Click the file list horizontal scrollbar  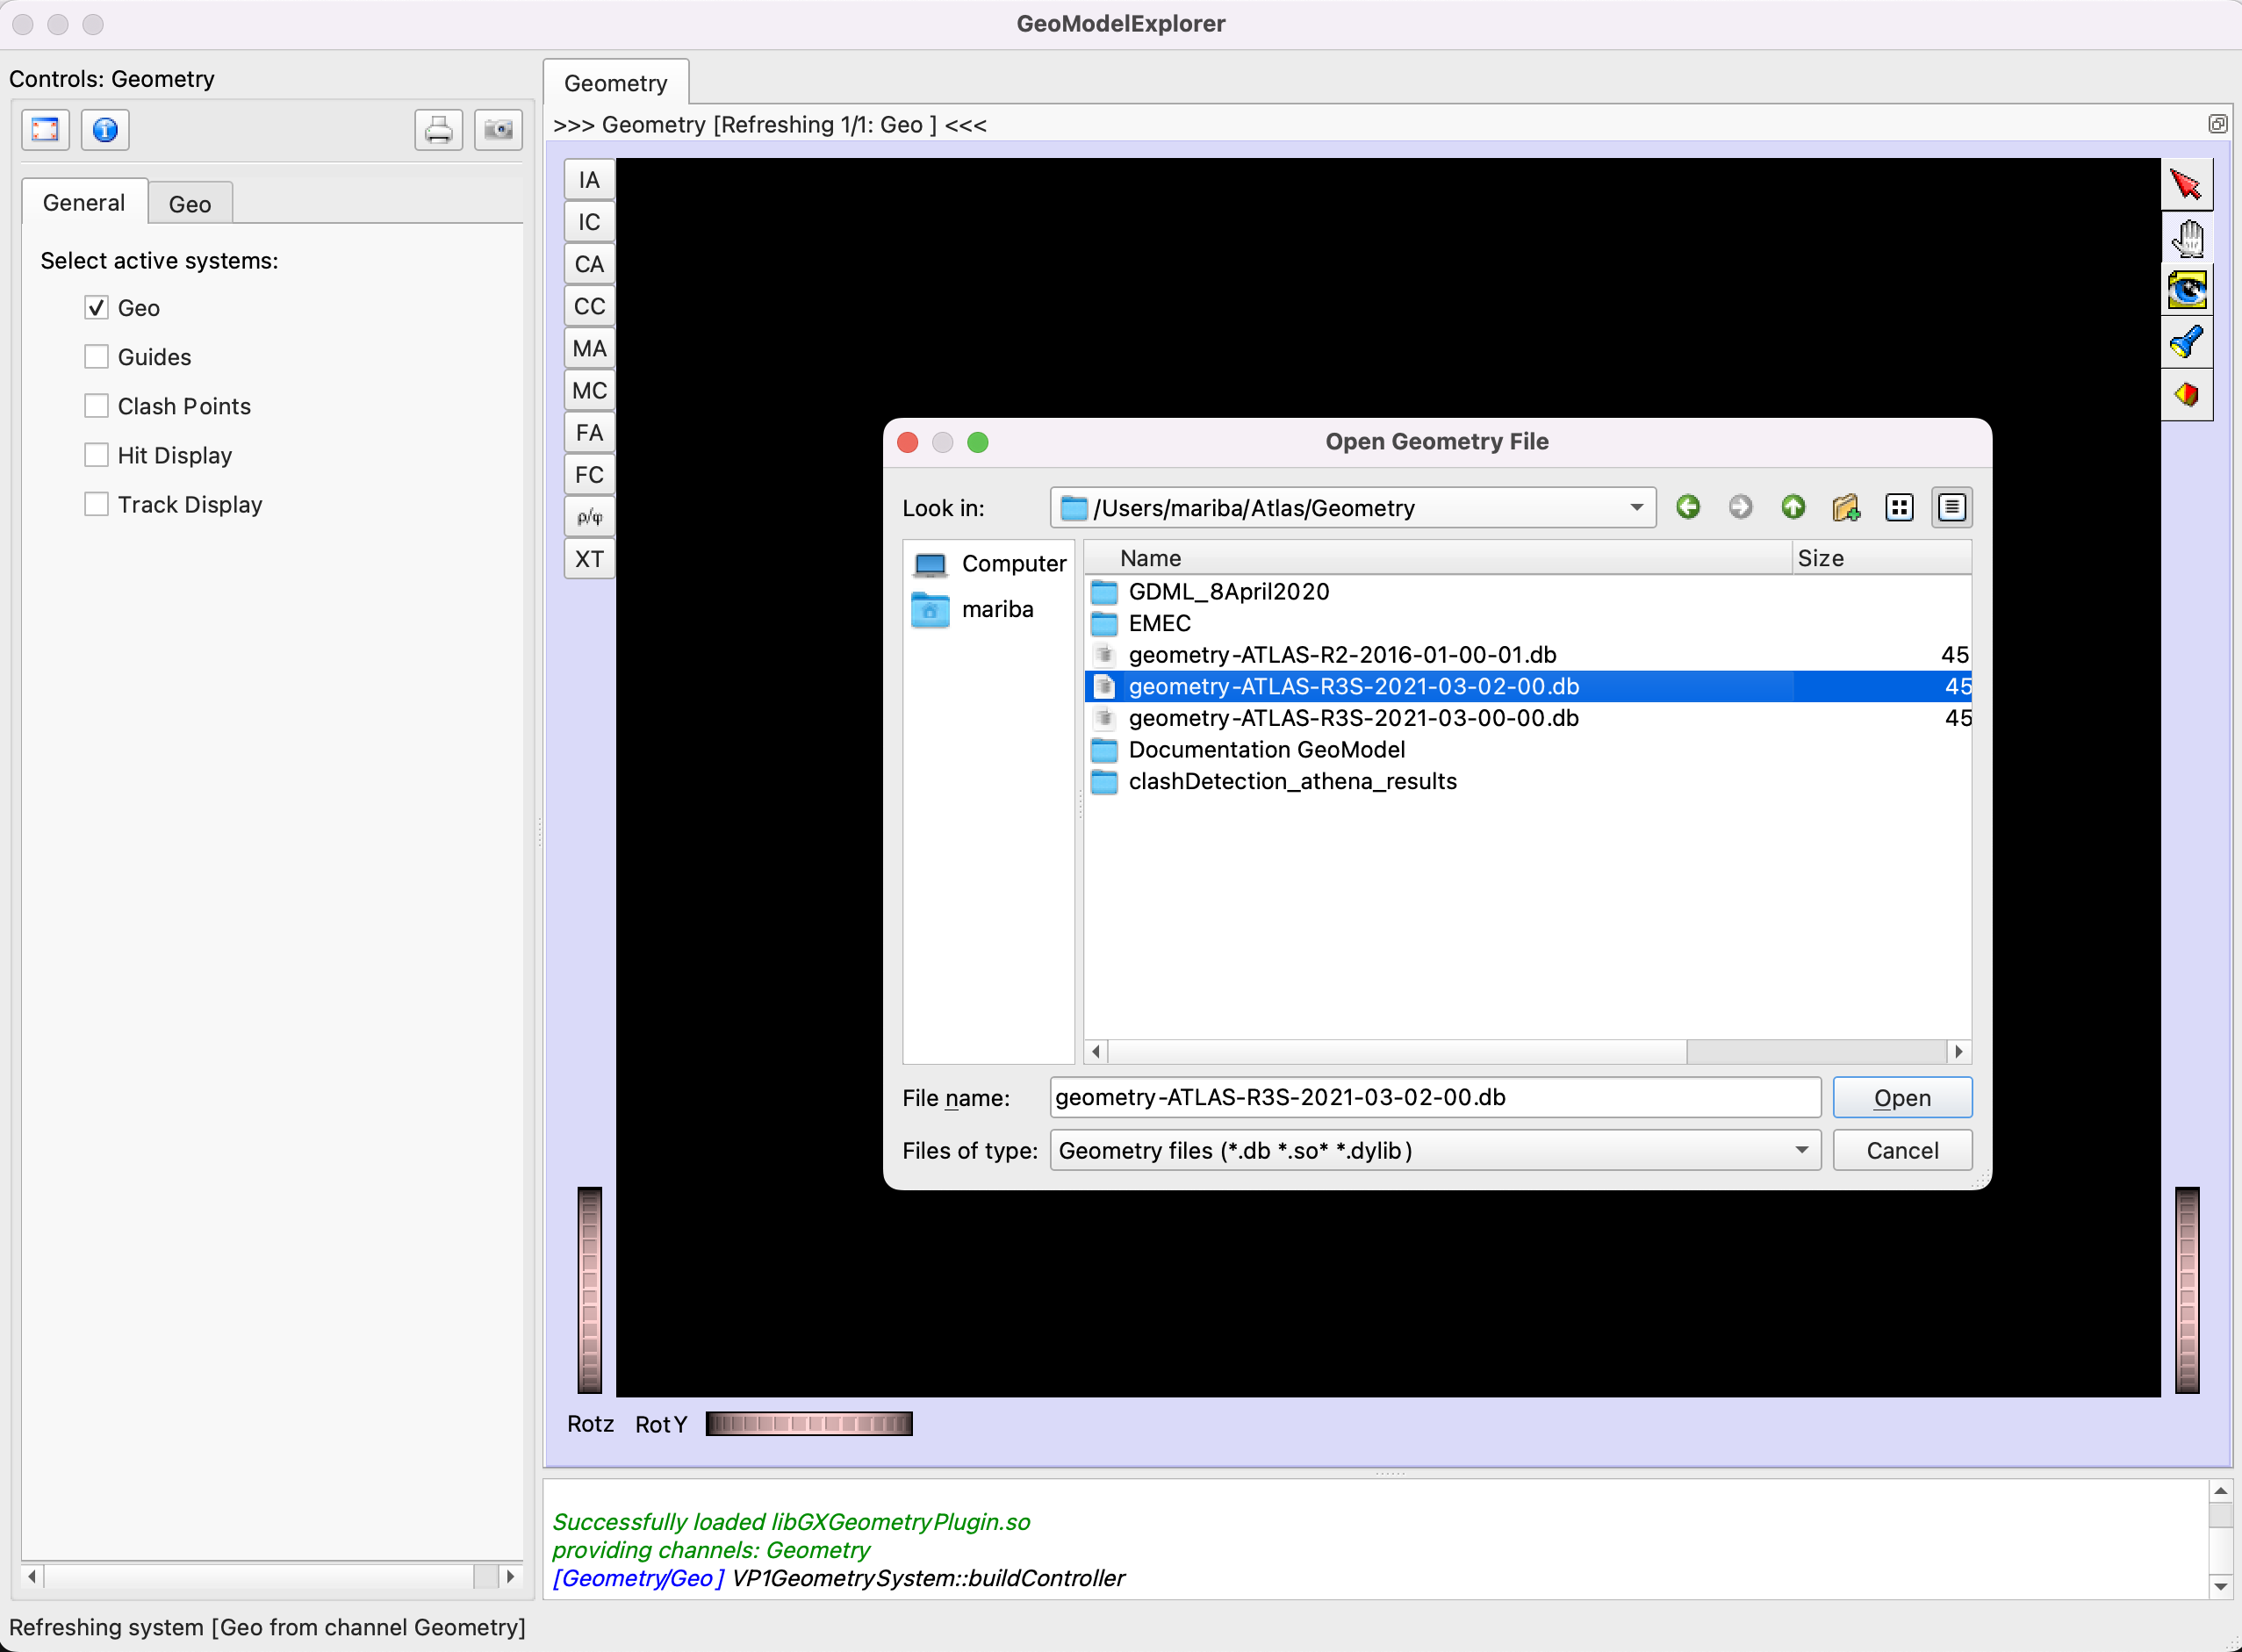click(1397, 1051)
